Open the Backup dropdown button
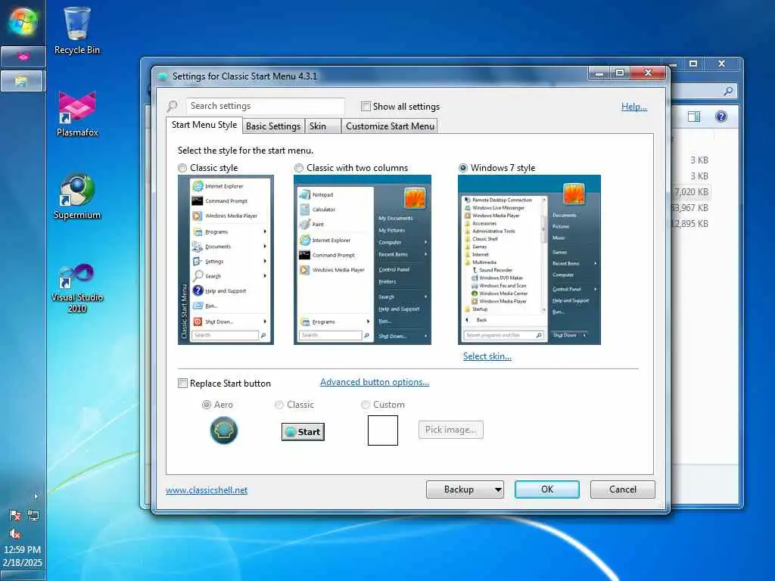Image resolution: width=775 pixels, height=581 pixels. 465,489
